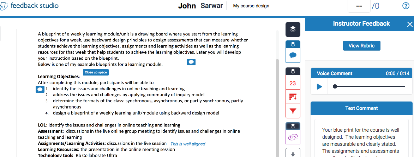Open the ETS e-rater feedback

click(x=293, y=137)
